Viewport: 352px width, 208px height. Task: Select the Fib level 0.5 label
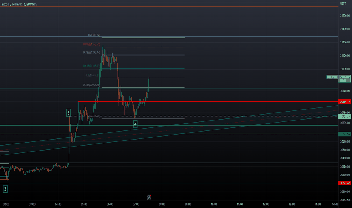pos(92,75)
